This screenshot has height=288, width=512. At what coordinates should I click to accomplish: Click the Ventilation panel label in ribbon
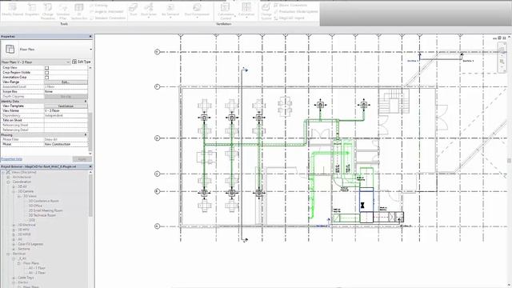224,24
